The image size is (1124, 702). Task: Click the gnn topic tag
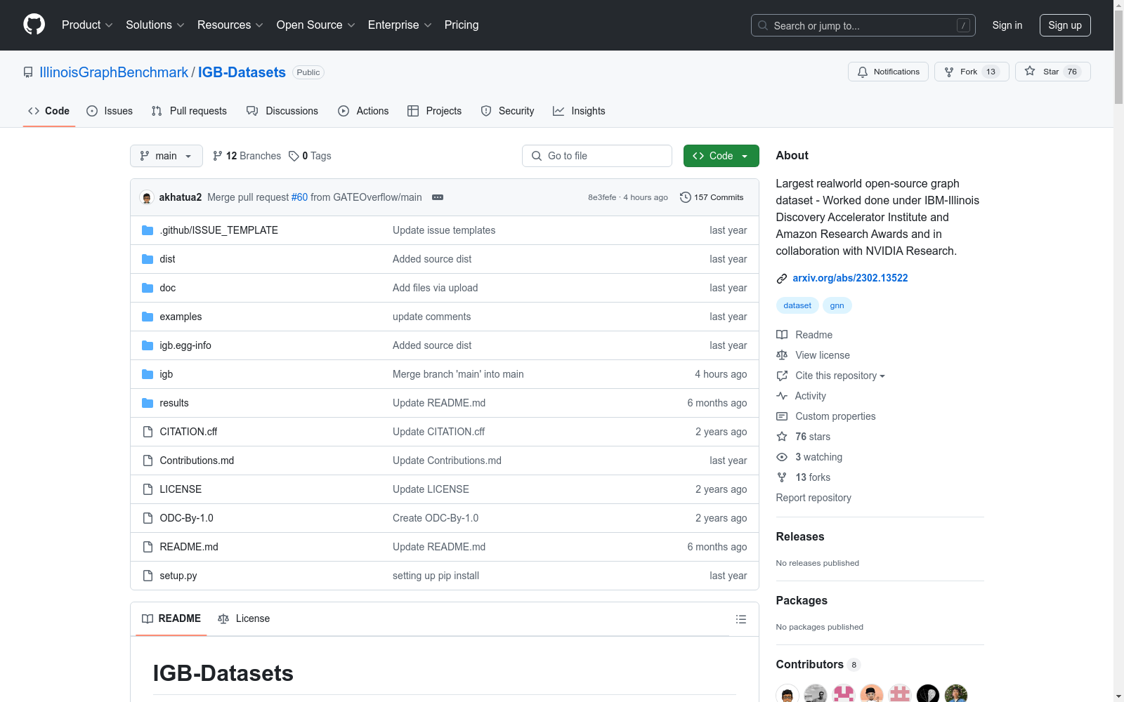pyautogui.click(x=837, y=305)
